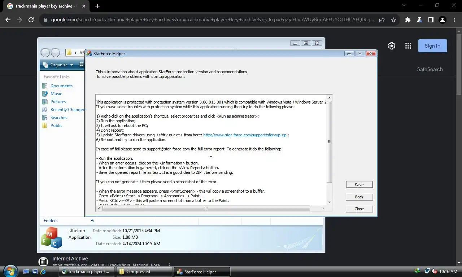The height and width of the screenshot is (277, 462).
Task: Click the Windows Start orb
Action: [10, 271]
